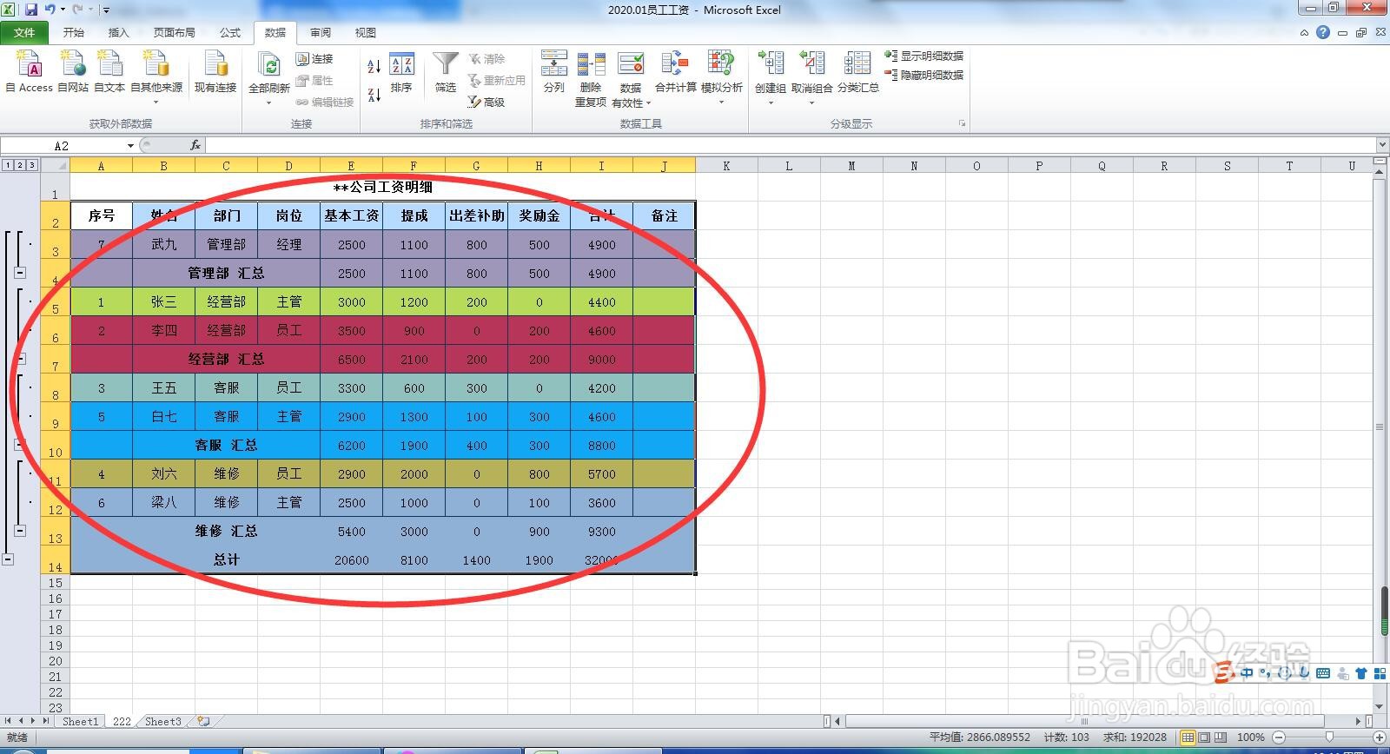Click the 自网站 import icon

tap(73, 71)
